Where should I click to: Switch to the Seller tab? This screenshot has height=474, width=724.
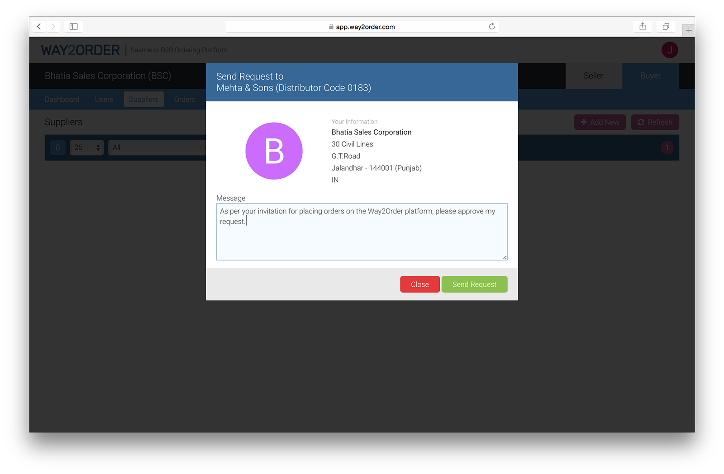[594, 76]
